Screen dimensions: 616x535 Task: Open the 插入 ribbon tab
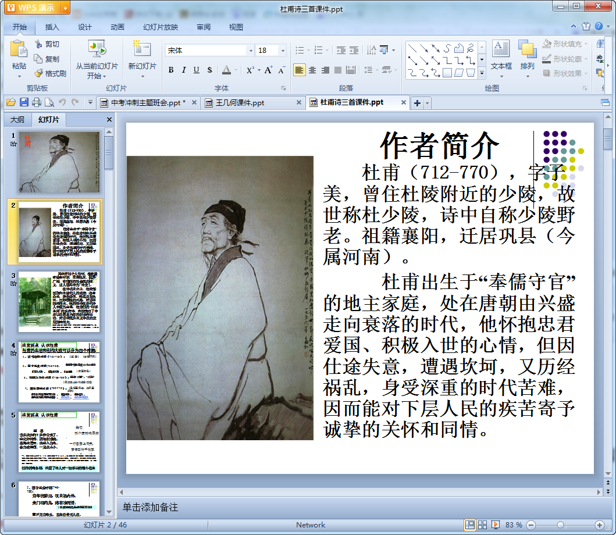click(52, 27)
